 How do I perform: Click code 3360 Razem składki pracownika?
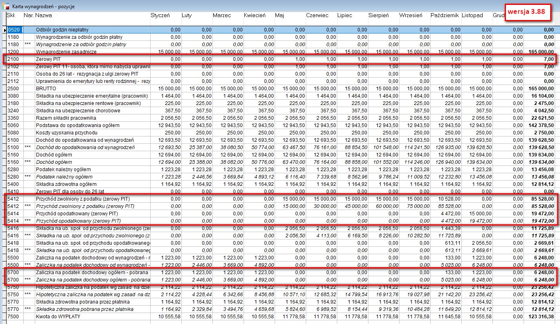click(13, 118)
